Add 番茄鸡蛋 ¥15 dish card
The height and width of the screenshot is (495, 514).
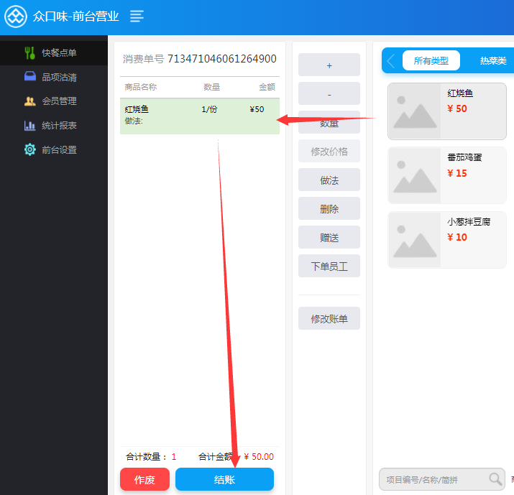(447, 175)
